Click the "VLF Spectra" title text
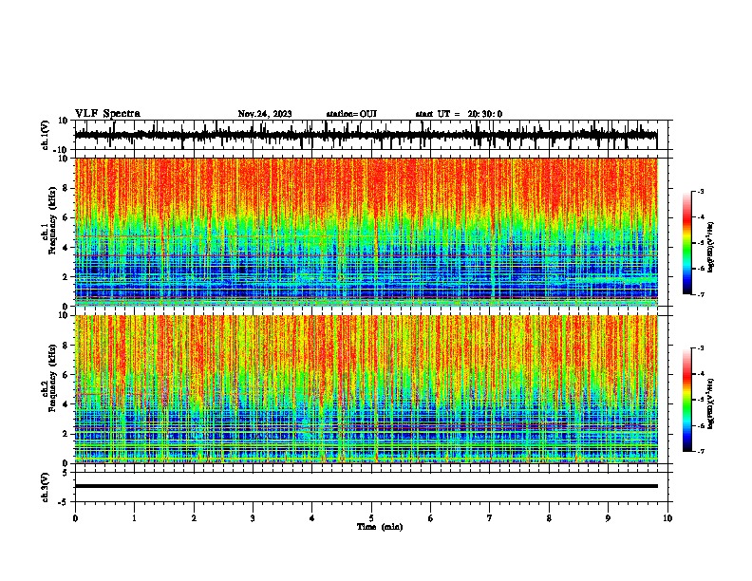752x581 pixels. pos(107,114)
